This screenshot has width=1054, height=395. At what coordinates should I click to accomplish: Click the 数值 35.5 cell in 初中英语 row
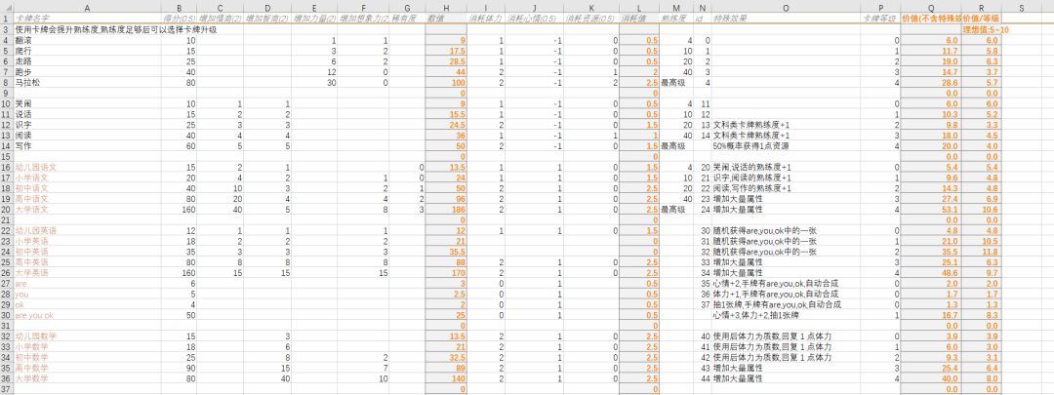pos(444,252)
